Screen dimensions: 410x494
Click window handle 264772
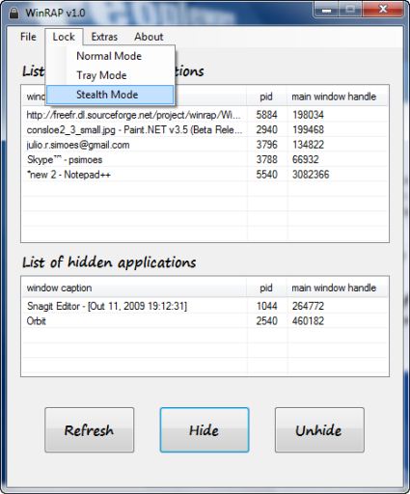308,306
